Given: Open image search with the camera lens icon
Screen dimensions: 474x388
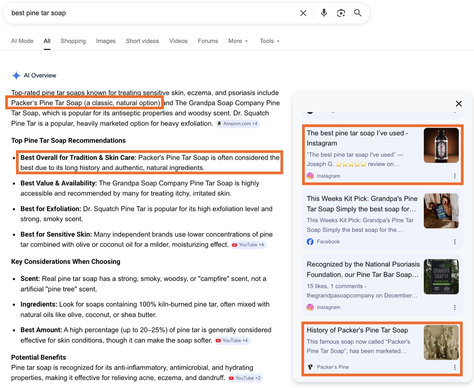Looking at the screenshot, I should coord(341,13).
